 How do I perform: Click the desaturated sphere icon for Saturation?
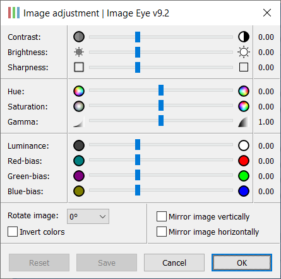click(79, 106)
